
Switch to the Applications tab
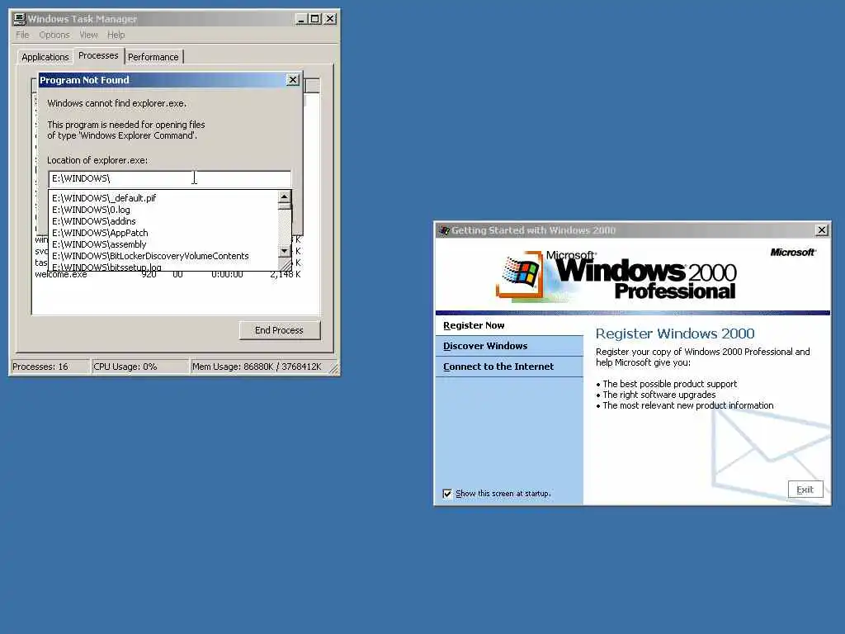[x=45, y=57]
